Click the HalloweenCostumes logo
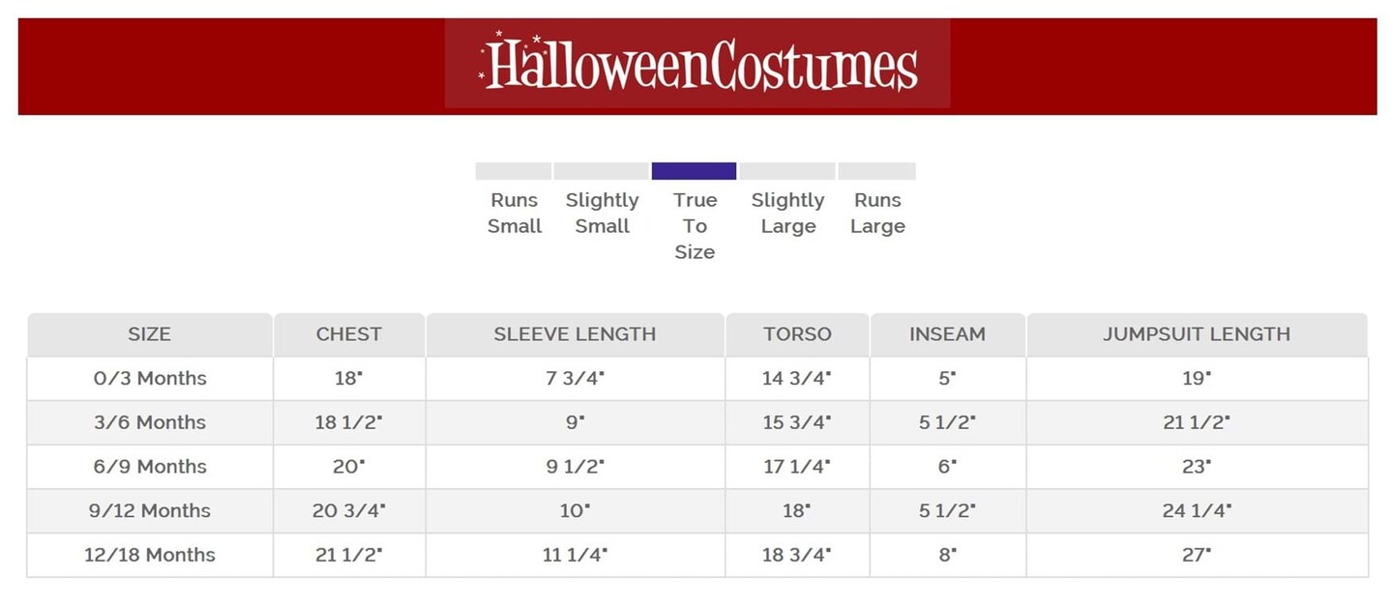The height and width of the screenshot is (604, 1393). click(697, 64)
